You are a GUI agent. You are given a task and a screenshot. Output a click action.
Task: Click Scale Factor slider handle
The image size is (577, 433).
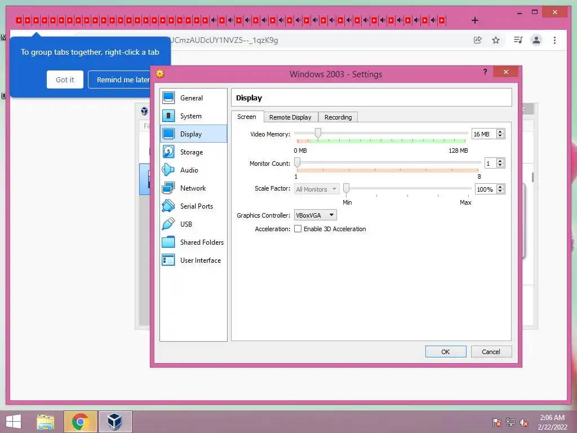coord(346,188)
